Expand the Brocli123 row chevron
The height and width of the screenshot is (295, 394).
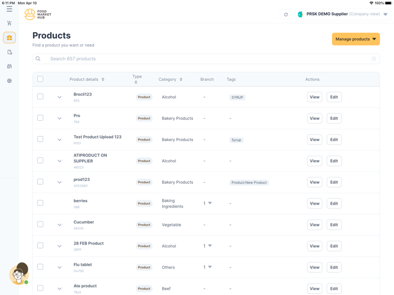pyautogui.click(x=60, y=97)
